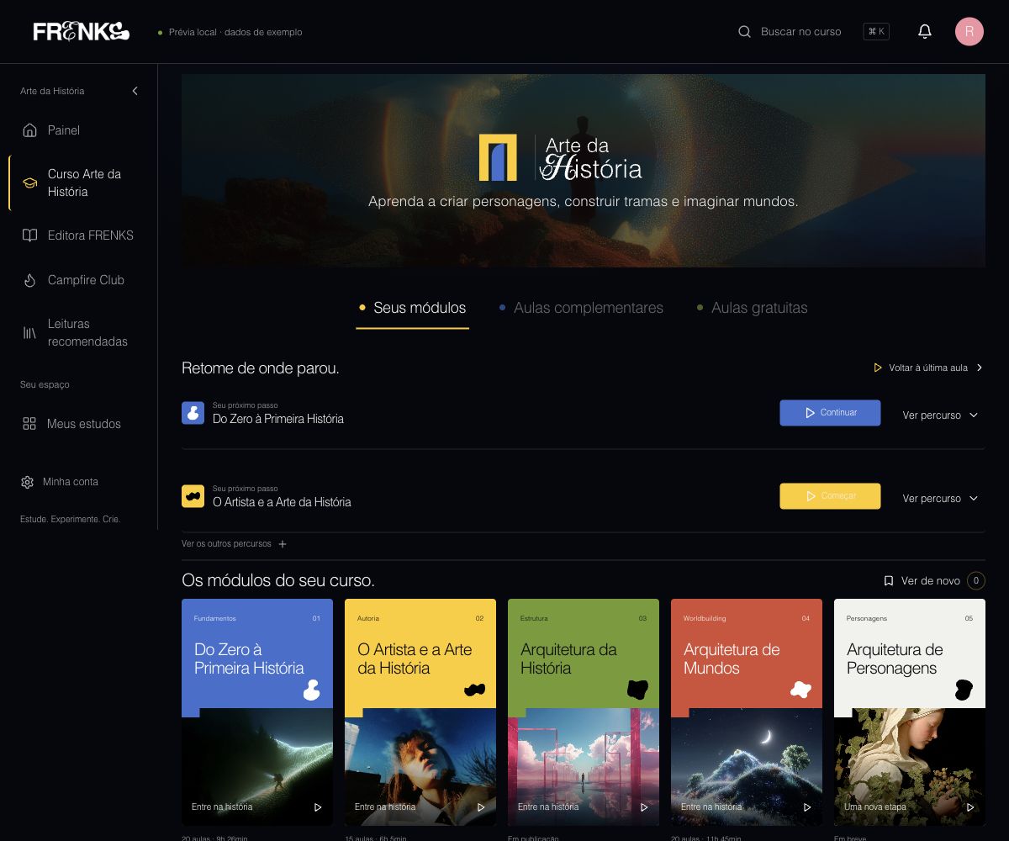Click the blue Continuar button

[x=830, y=413]
